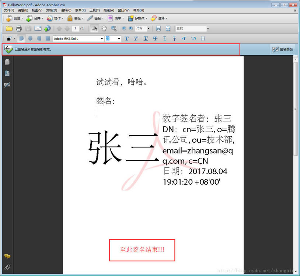The width and height of the screenshot is (300, 276).
Task: Go to next page arrow
Action: tap(67, 29)
